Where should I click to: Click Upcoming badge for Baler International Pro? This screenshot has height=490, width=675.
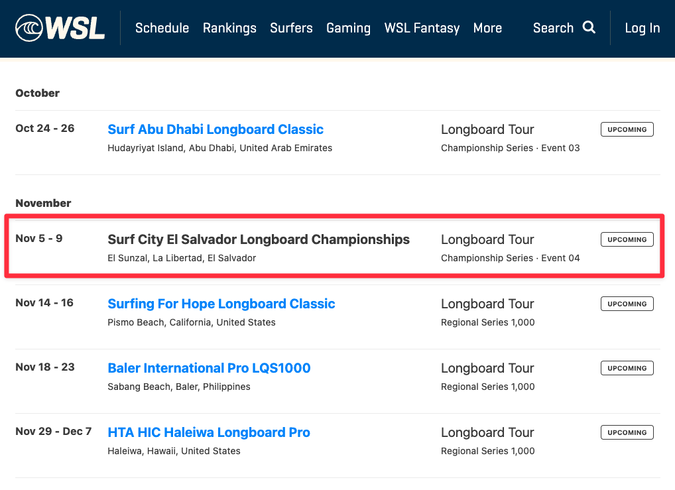point(627,368)
